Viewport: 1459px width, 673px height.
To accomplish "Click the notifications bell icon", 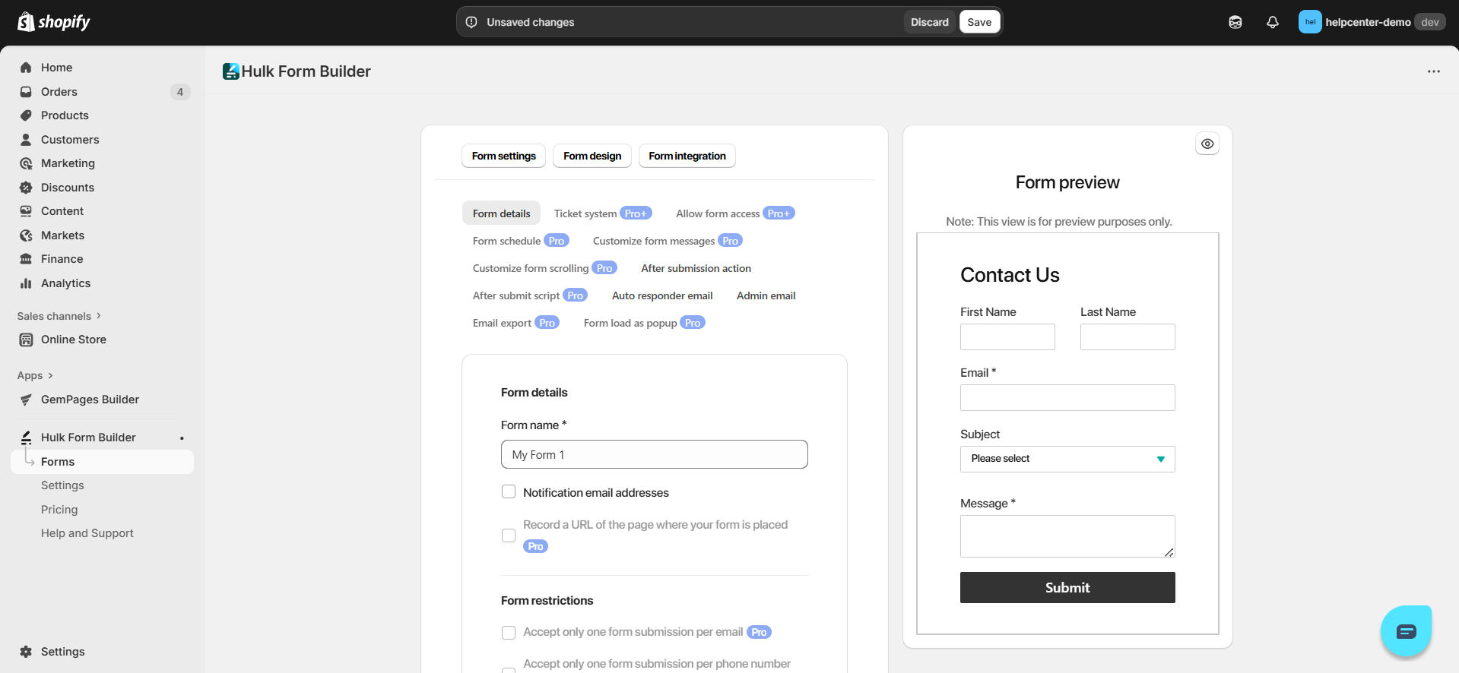I will tap(1272, 22).
